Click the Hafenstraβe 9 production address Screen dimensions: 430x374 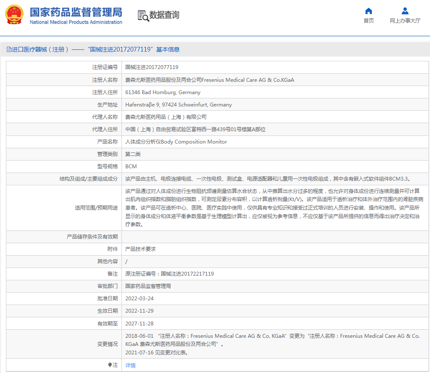(179, 105)
